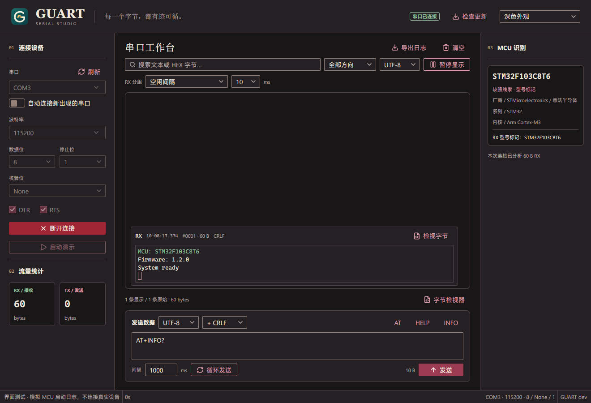Click the RX 接收 60 bytes card
This screenshot has height=403, width=591.
point(32,304)
